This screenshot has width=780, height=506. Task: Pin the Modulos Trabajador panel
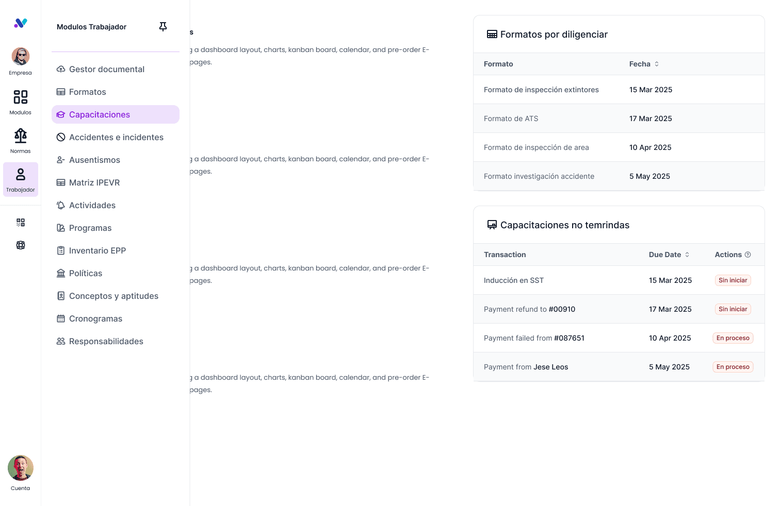click(163, 26)
